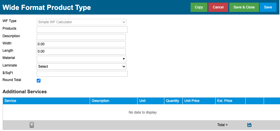Screen dimensions: 280x131
Task: Focus the Description text field
Action: (81, 37)
